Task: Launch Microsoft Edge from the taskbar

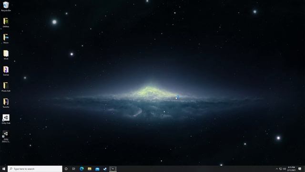Action: pyautogui.click(x=81, y=169)
